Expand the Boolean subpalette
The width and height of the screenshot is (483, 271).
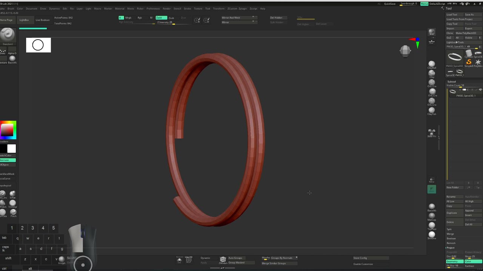click(x=451, y=238)
